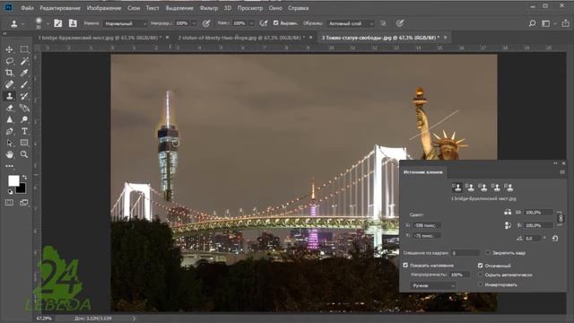This screenshot has height=323, width=574.
Task: Open the Редактирование menu
Action: tap(60, 8)
